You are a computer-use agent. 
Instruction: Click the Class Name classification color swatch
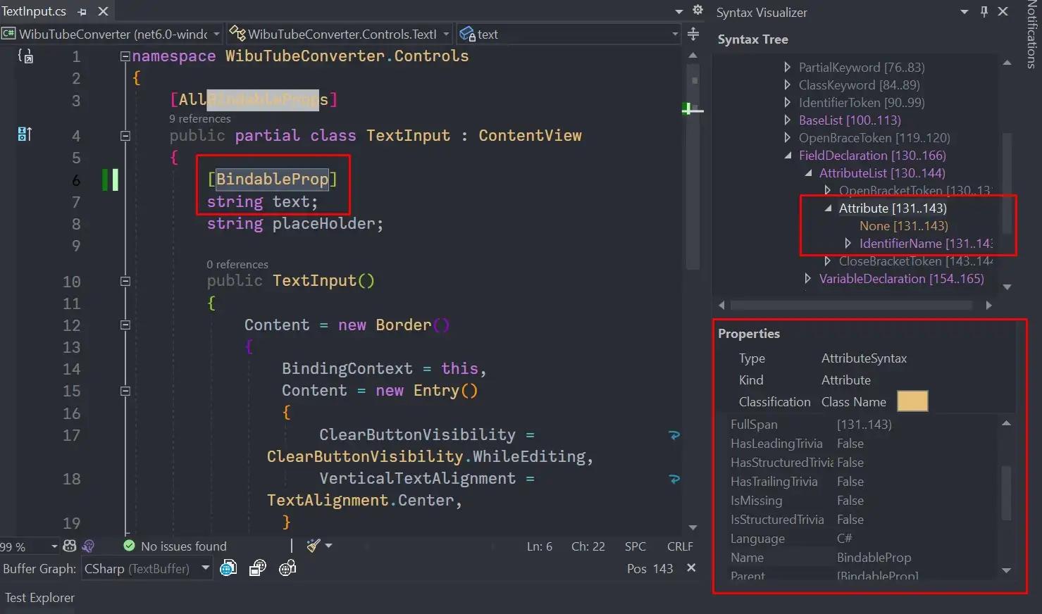point(912,401)
